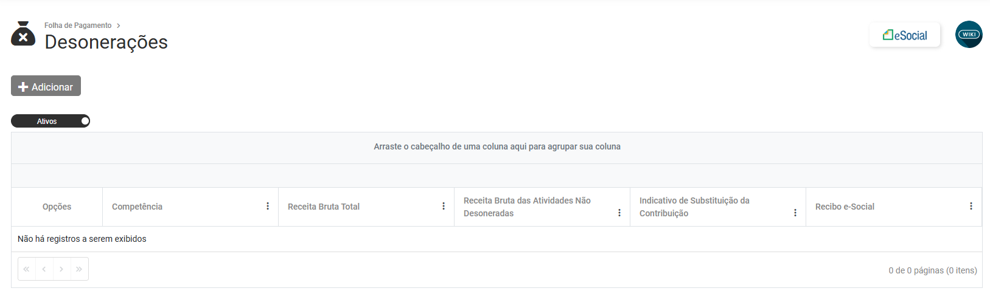Click the column grouping drop area
Image resolution: width=990 pixels, height=305 pixels.
tap(497, 147)
